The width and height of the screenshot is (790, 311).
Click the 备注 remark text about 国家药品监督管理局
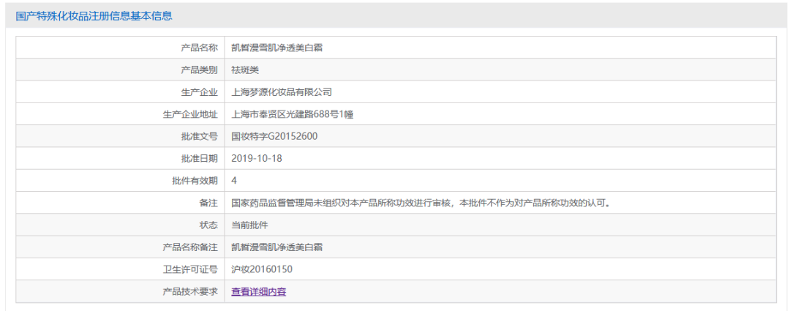[x=421, y=203]
